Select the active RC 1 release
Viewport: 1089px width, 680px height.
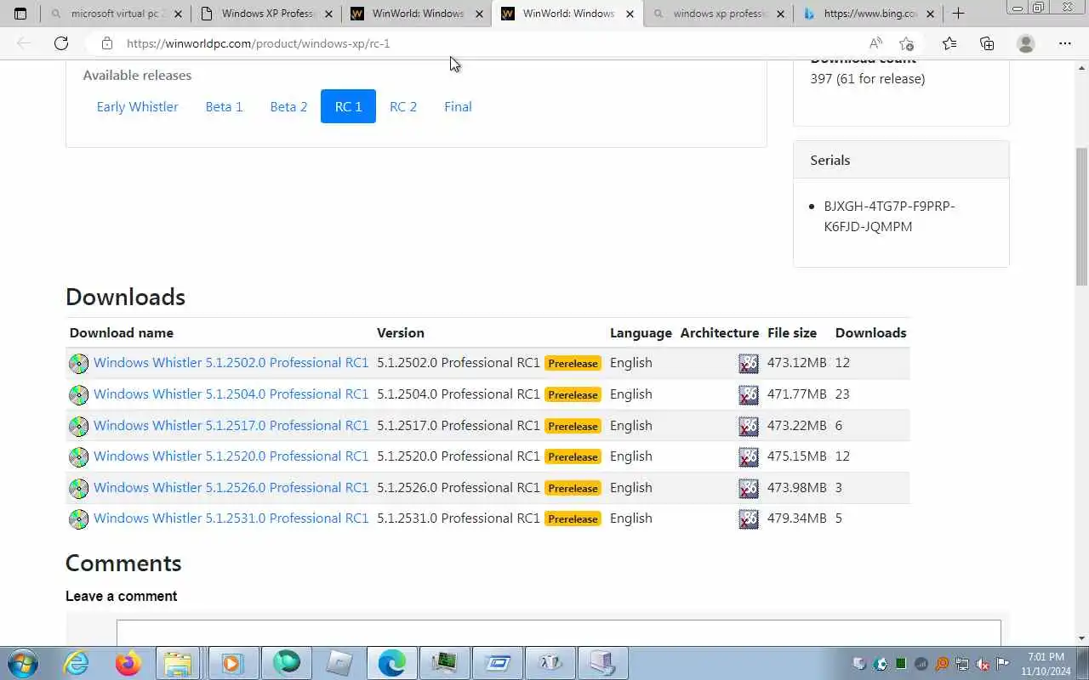click(348, 106)
